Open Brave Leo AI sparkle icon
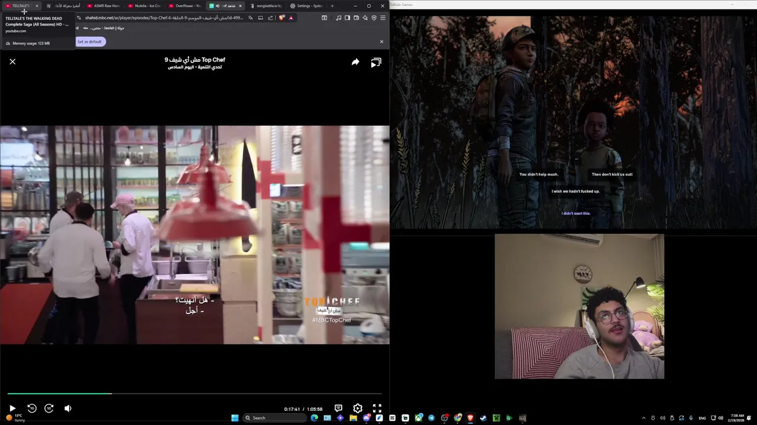This screenshot has width=757, height=425. (x=365, y=18)
